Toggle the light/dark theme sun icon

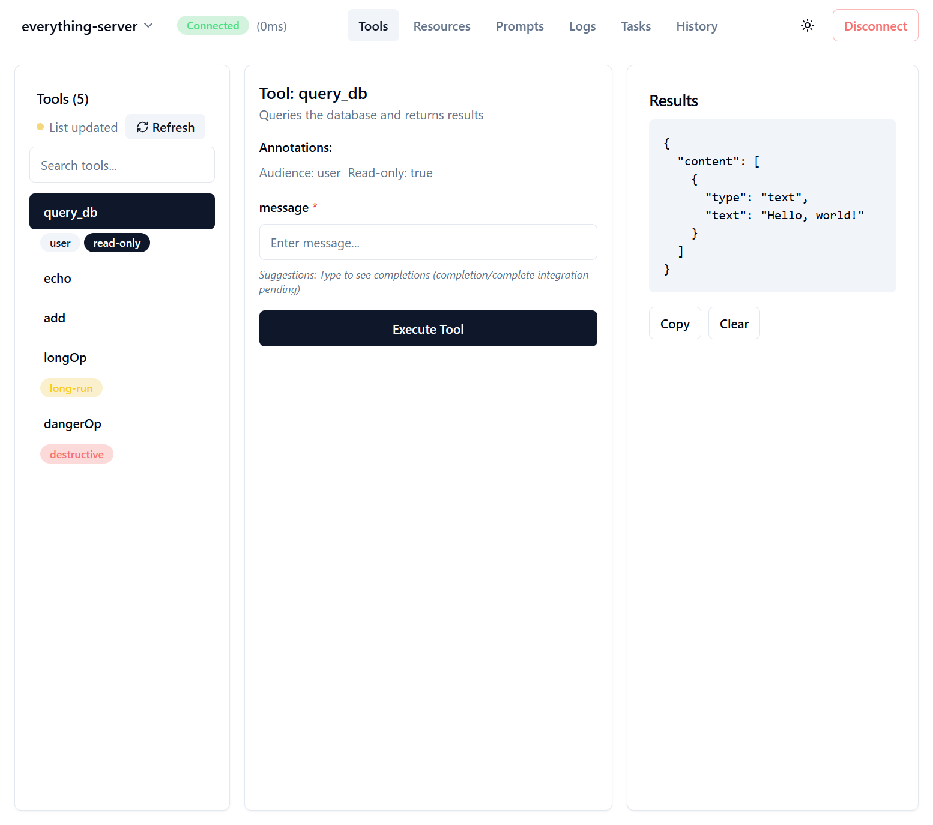[x=808, y=25]
